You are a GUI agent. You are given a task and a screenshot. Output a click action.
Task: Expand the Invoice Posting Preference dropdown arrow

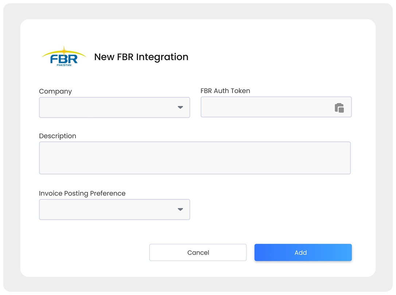click(180, 209)
